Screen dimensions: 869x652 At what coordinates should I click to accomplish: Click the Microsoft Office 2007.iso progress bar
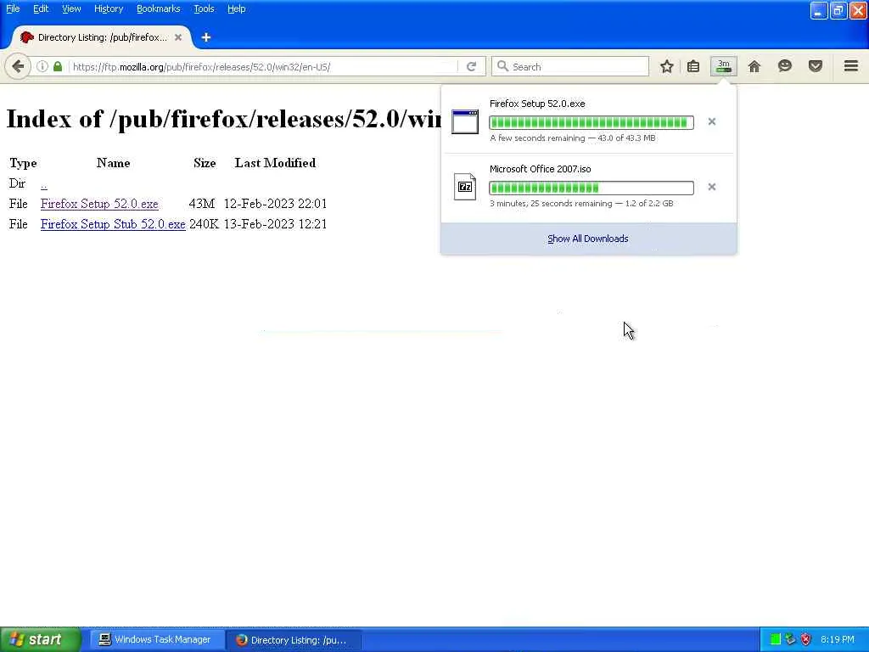click(x=591, y=188)
